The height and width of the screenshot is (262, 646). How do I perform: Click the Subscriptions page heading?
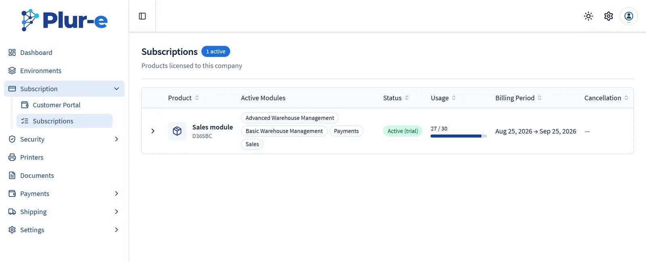170,52
